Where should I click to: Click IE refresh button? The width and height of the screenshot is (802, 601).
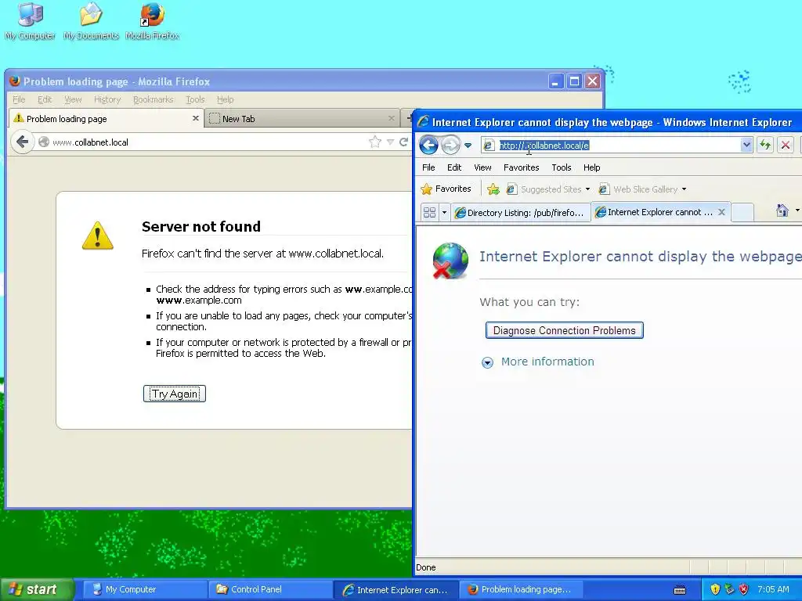click(765, 145)
